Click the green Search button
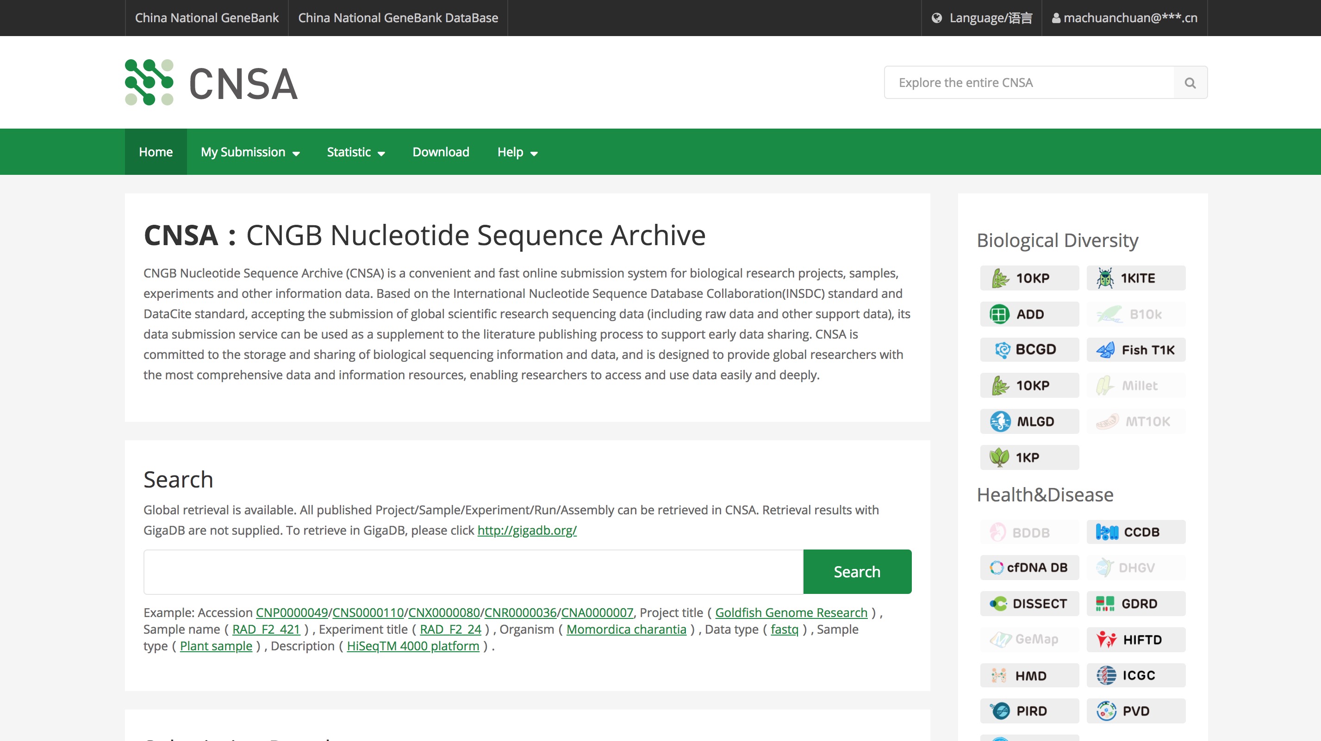Viewport: 1321px width, 741px height. tap(857, 571)
